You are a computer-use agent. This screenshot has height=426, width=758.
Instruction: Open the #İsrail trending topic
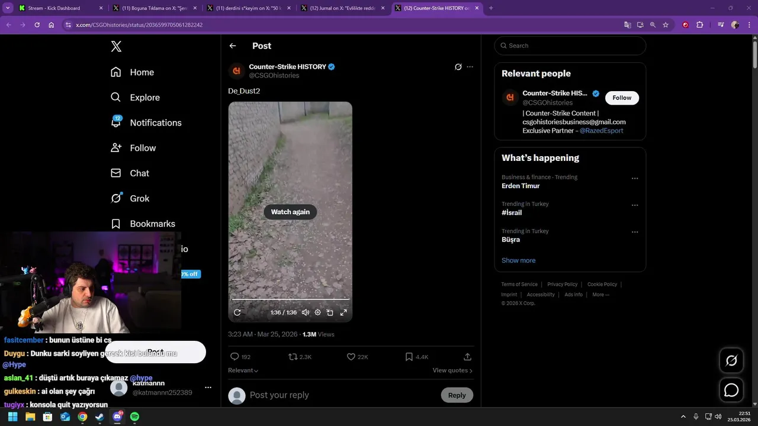(512, 212)
